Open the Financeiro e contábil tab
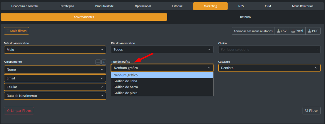Viewport: 325px width, 124px height. 25,6
